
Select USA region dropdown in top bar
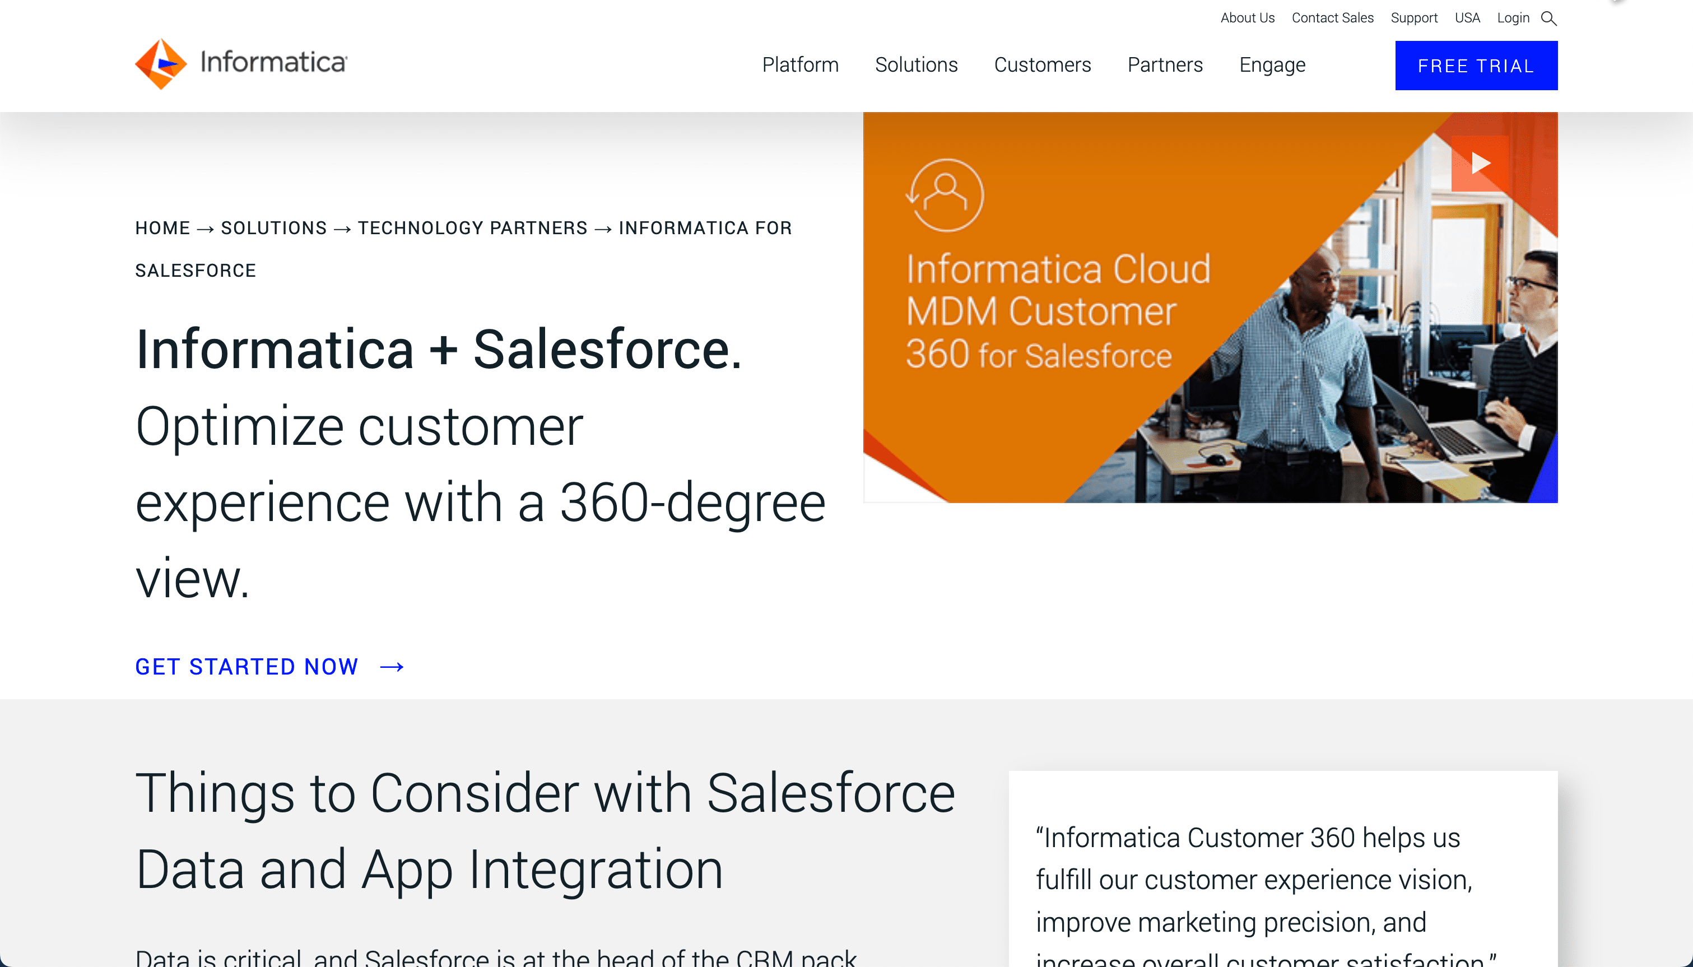pos(1467,17)
